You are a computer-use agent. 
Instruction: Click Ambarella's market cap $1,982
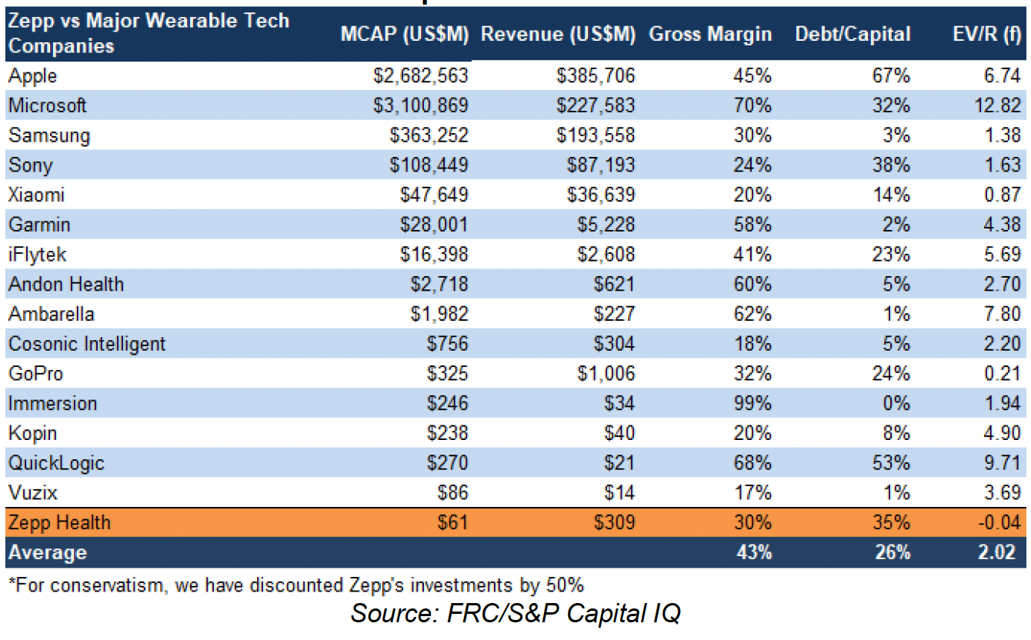[x=439, y=314]
